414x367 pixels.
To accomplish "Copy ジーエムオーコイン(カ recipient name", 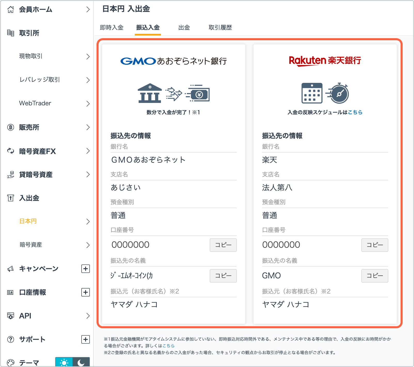I will 223,276.
